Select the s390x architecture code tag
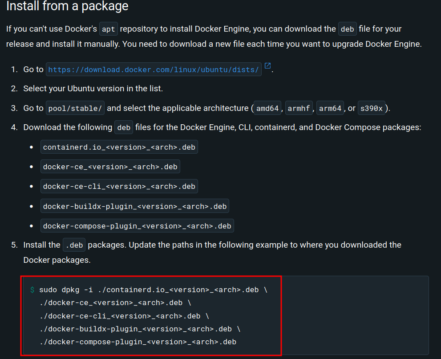 click(x=372, y=108)
